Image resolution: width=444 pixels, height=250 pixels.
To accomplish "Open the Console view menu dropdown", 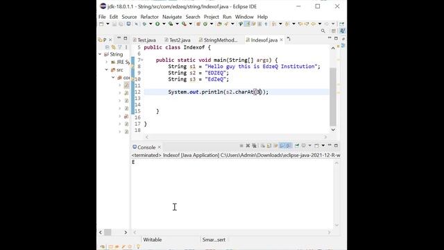I will (323, 146).
